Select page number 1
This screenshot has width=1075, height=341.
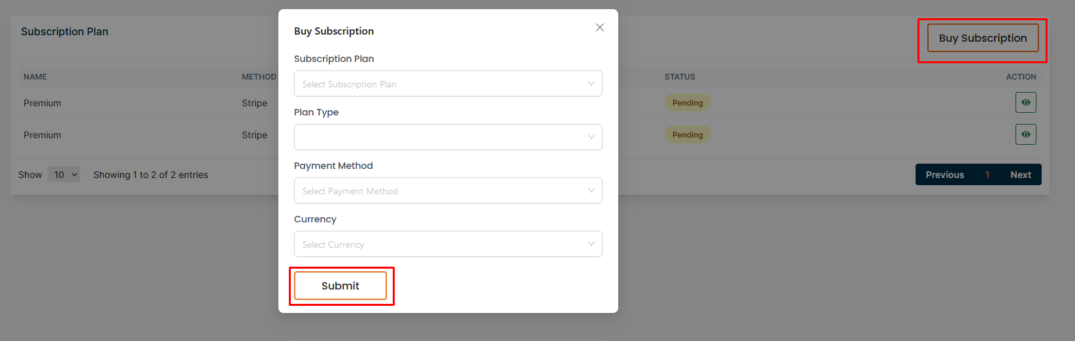click(x=987, y=175)
